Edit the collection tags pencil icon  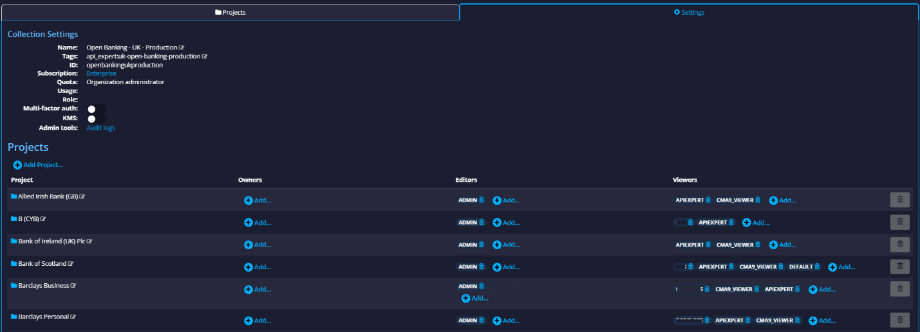pyautogui.click(x=205, y=57)
